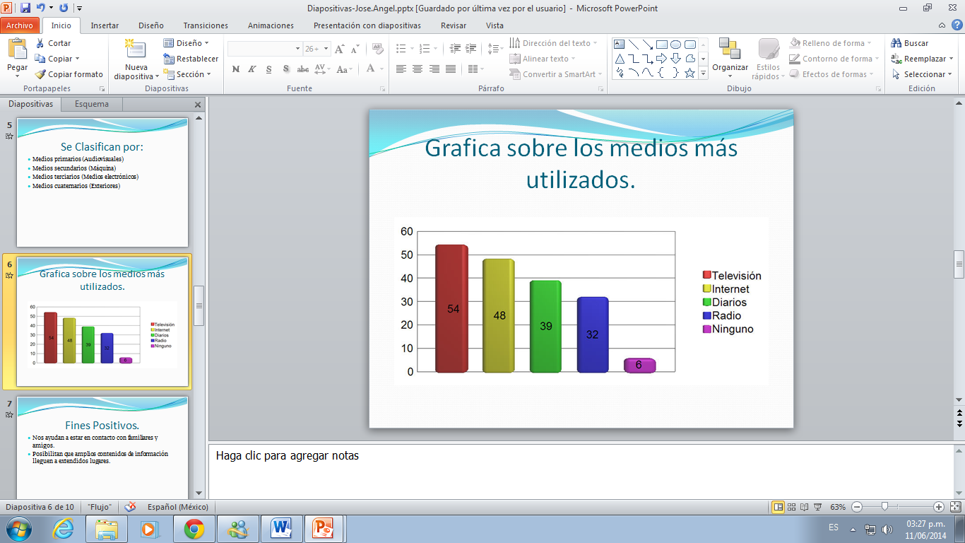This screenshot has width=965, height=543.
Task: Select slide 5 thumbnail Se Clasifican por
Action: (102, 182)
